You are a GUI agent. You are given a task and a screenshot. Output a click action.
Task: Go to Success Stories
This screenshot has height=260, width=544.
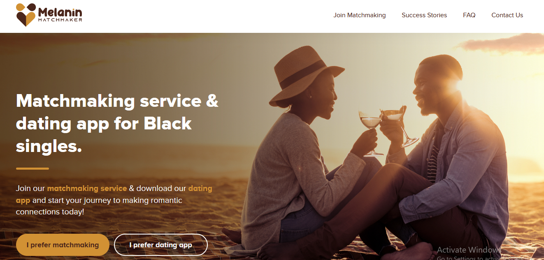(424, 15)
